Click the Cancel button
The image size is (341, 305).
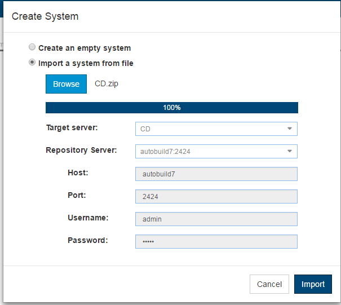[x=269, y=284]
